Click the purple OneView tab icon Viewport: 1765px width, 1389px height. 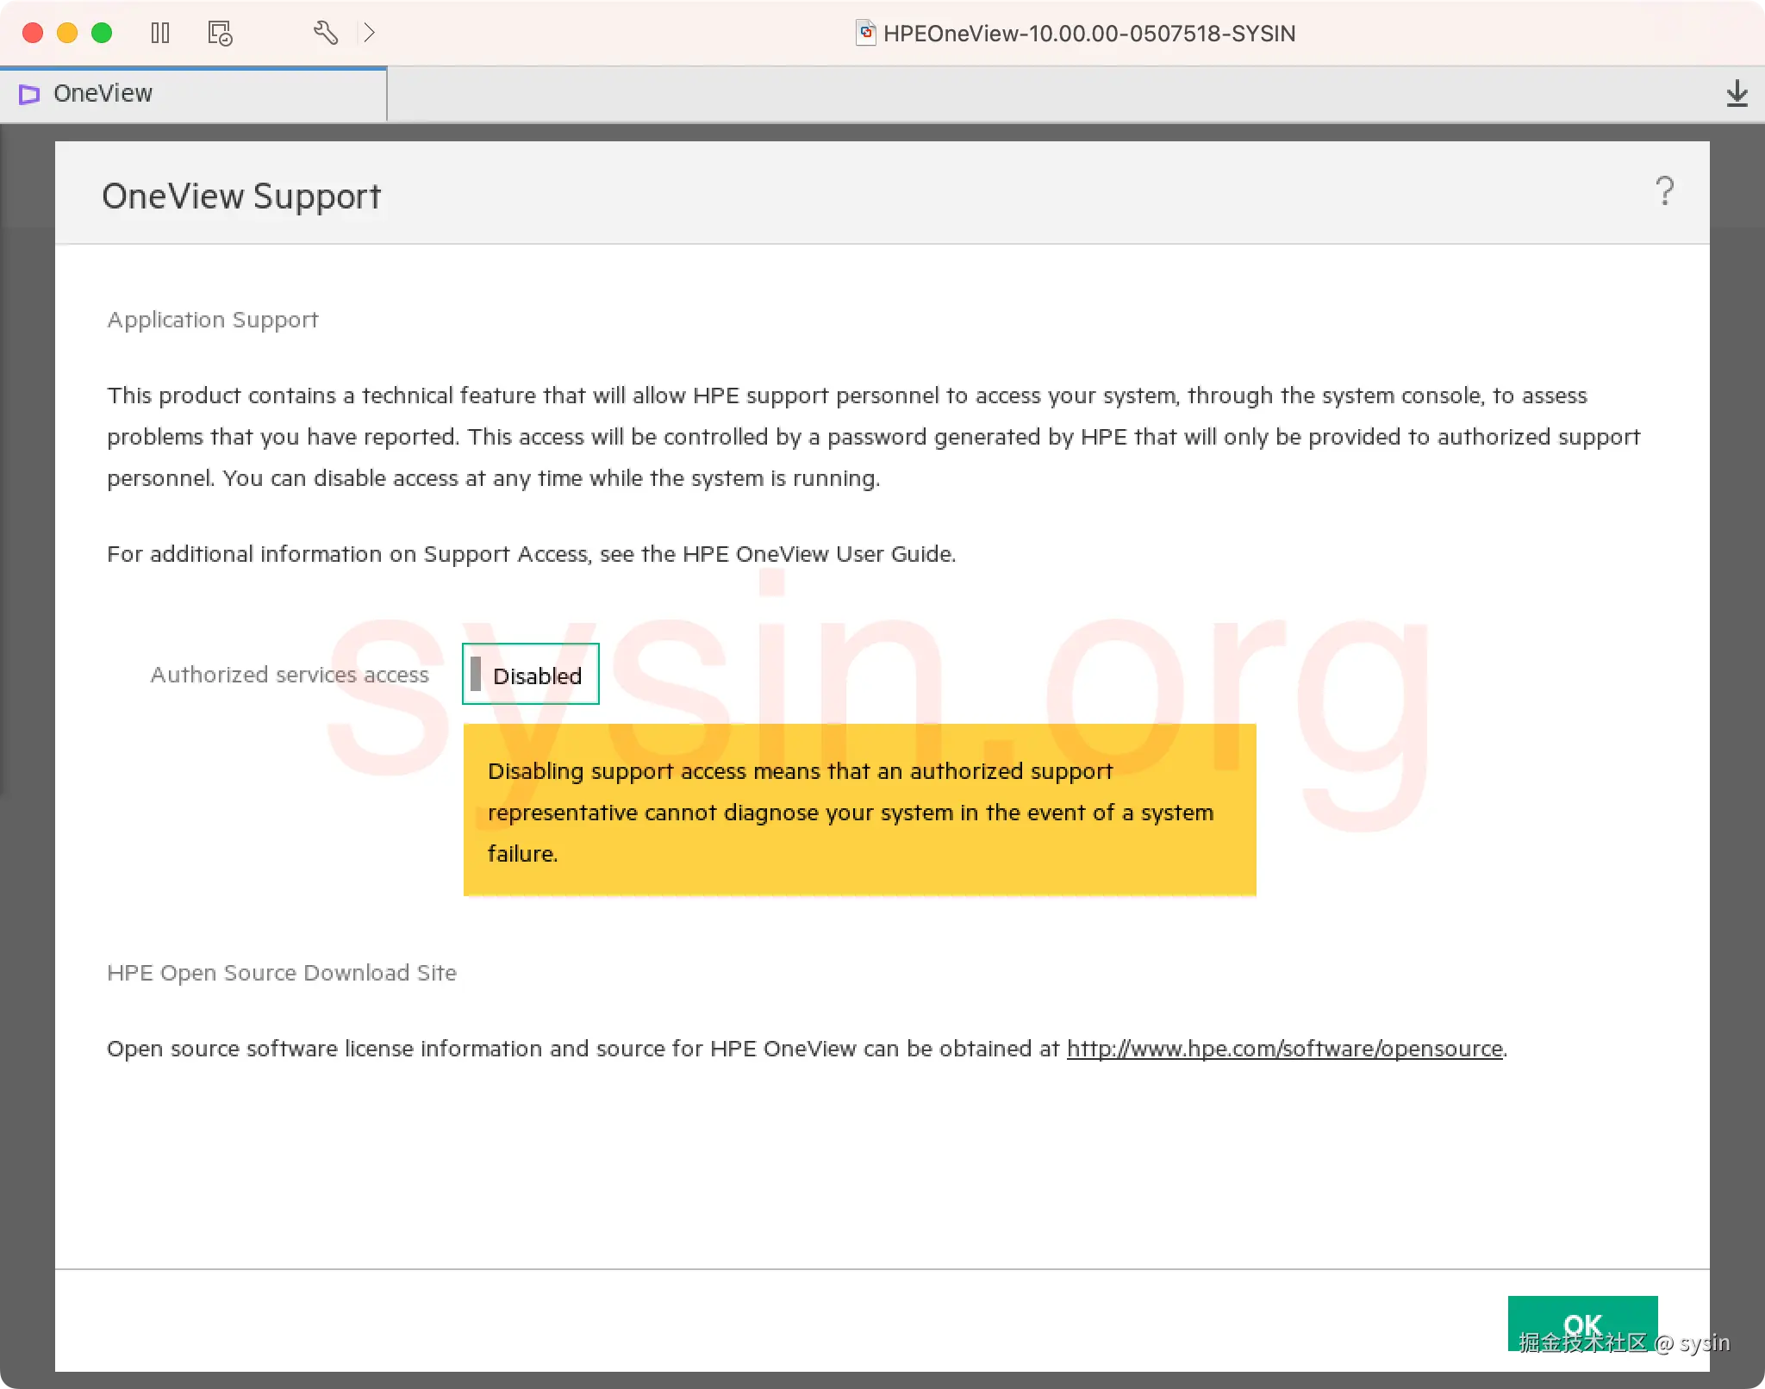point(29,94)
